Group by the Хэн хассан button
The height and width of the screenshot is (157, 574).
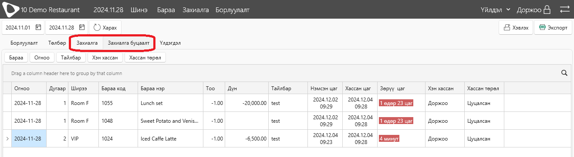(x=105, y=57)
